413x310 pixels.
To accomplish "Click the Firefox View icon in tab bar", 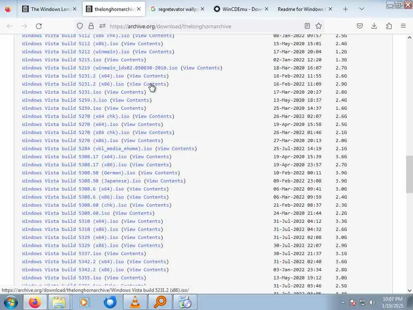I will click(8, 9).
